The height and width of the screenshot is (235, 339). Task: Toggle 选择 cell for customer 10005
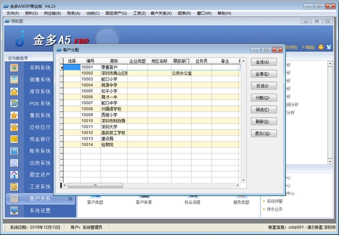tap(72, 91)
